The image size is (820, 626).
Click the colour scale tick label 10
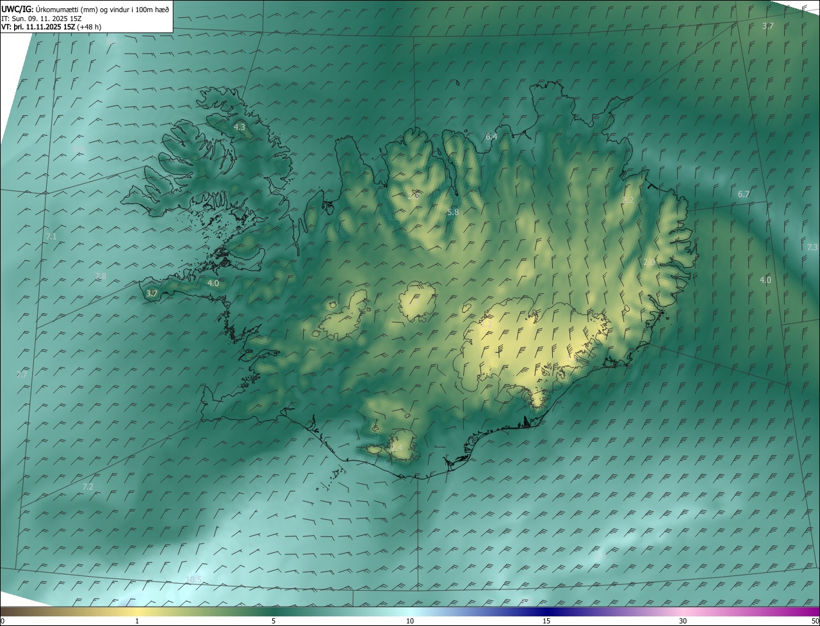[410, 622]
